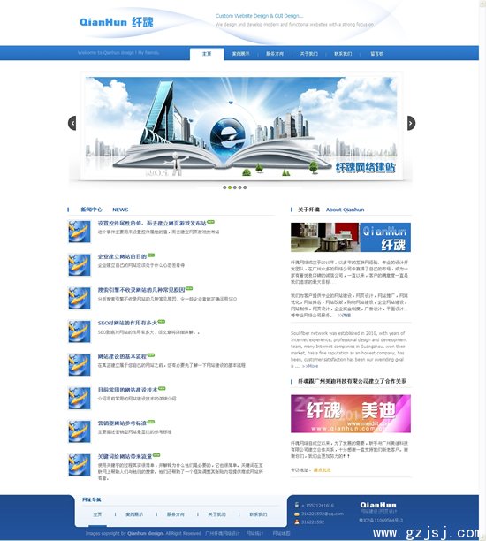Click the page's vertical scrollbar
This screenshot has height=541, width=486.
[482, 270]
